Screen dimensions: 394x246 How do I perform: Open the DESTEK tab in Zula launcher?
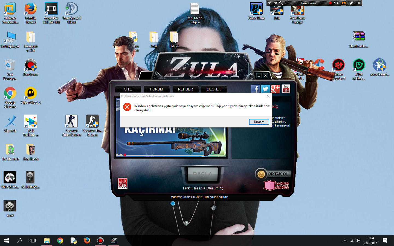tap(214, 89)
